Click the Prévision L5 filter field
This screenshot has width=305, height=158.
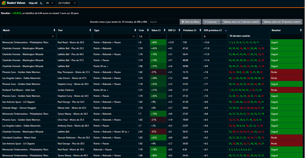click(x=192, y=37)
